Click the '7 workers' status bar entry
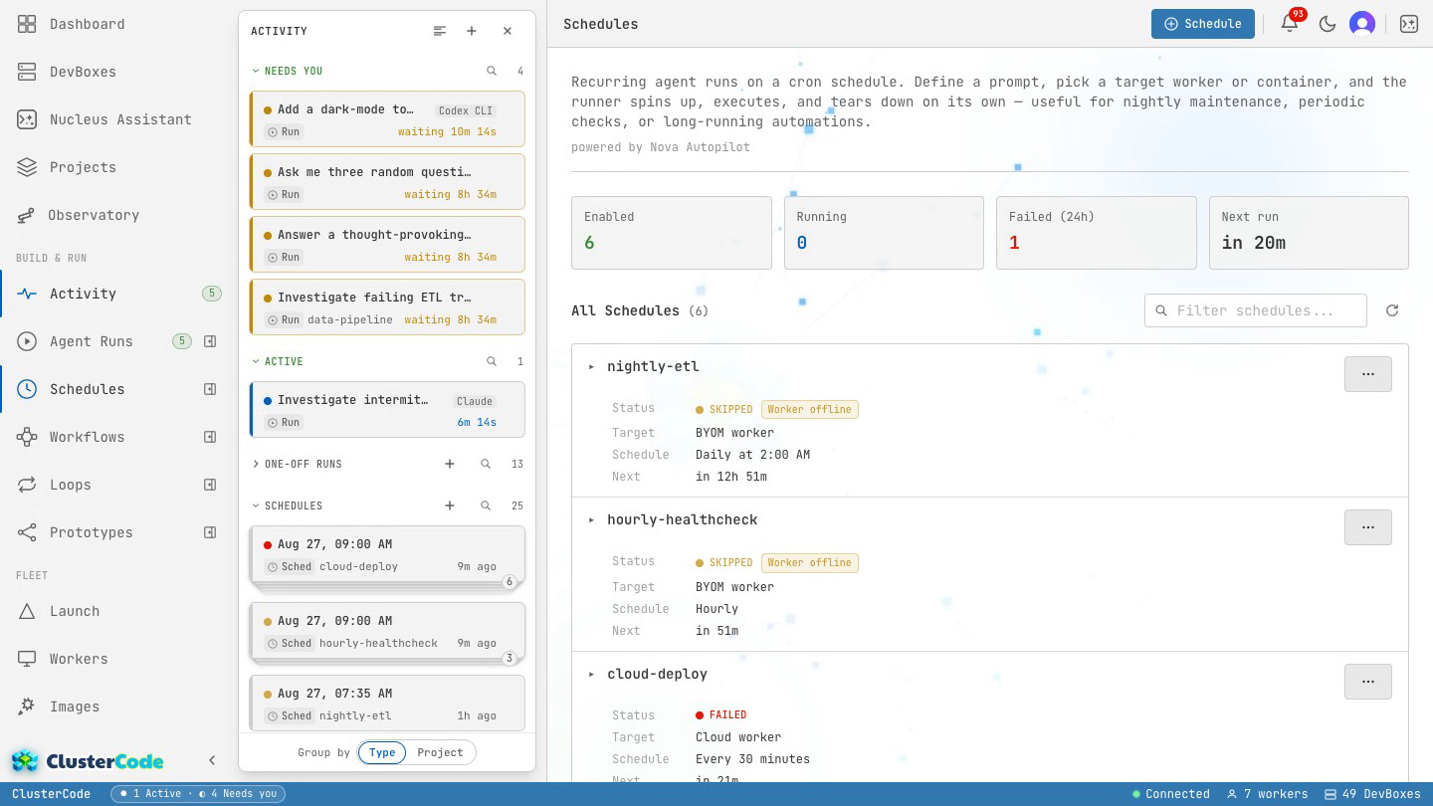1433x806 pixels. (1267, 794)
